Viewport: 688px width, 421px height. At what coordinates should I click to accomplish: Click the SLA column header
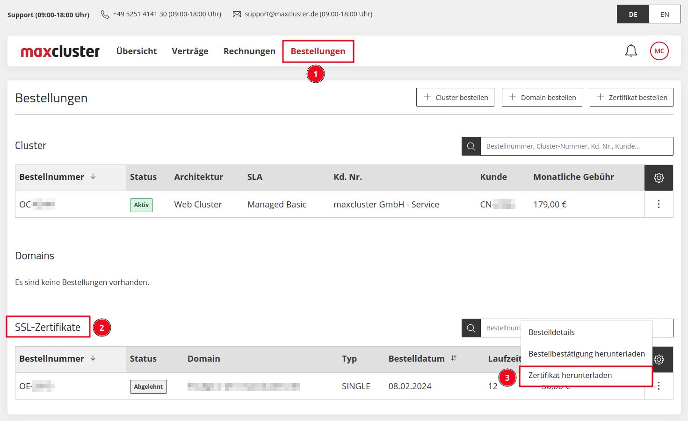click(x=254, y=177)
